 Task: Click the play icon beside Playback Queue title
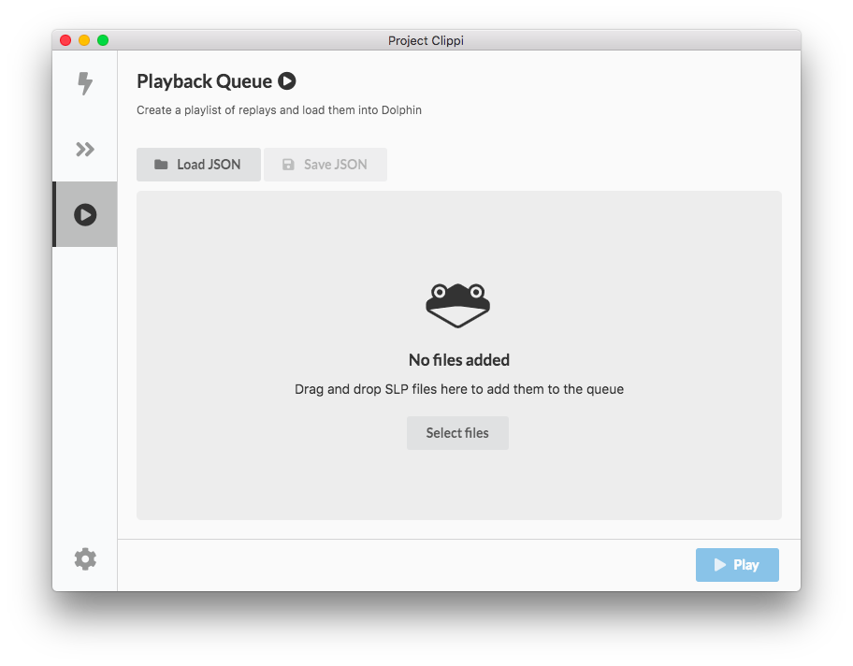click(287, 81)
